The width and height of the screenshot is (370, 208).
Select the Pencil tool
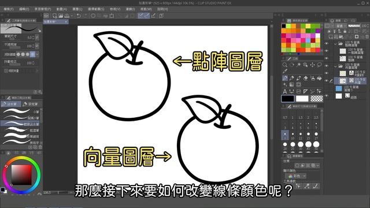291,78
